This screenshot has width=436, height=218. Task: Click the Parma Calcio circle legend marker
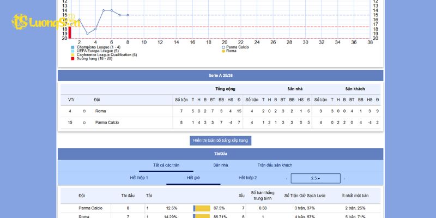coord(223,47)
